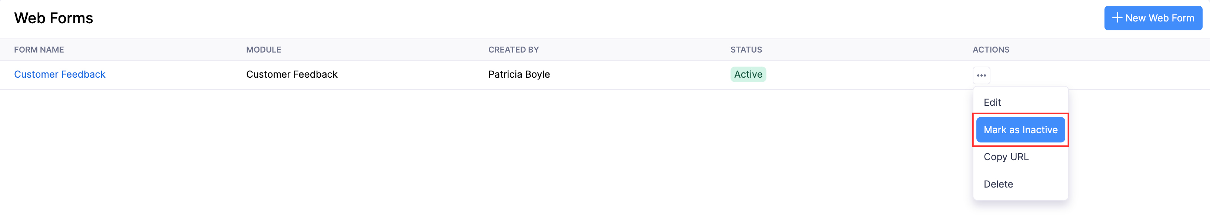Sort by the CREATED BY column header
This screenshot has width=1210, height=219.
(513, 49)
